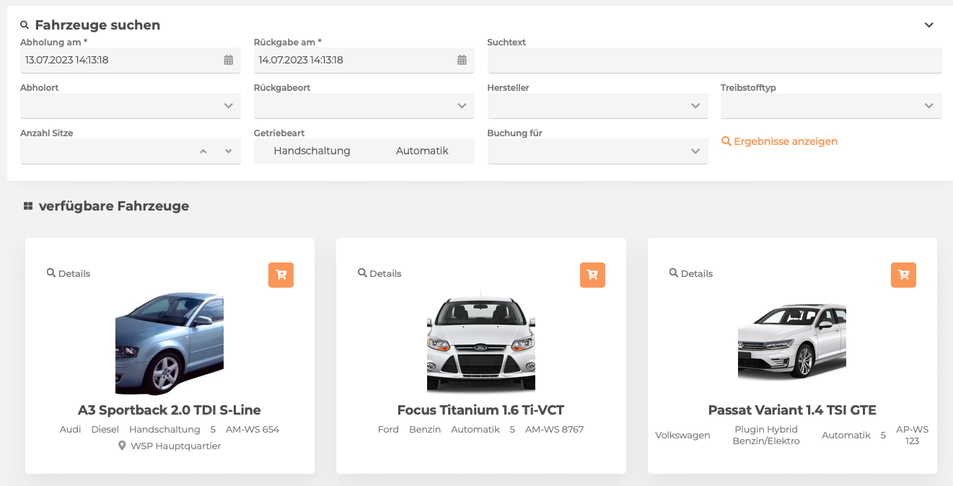The width and height of the screenshot is (953, 486).
Task: Open Details of A3 Sportback
Action: 69,273
